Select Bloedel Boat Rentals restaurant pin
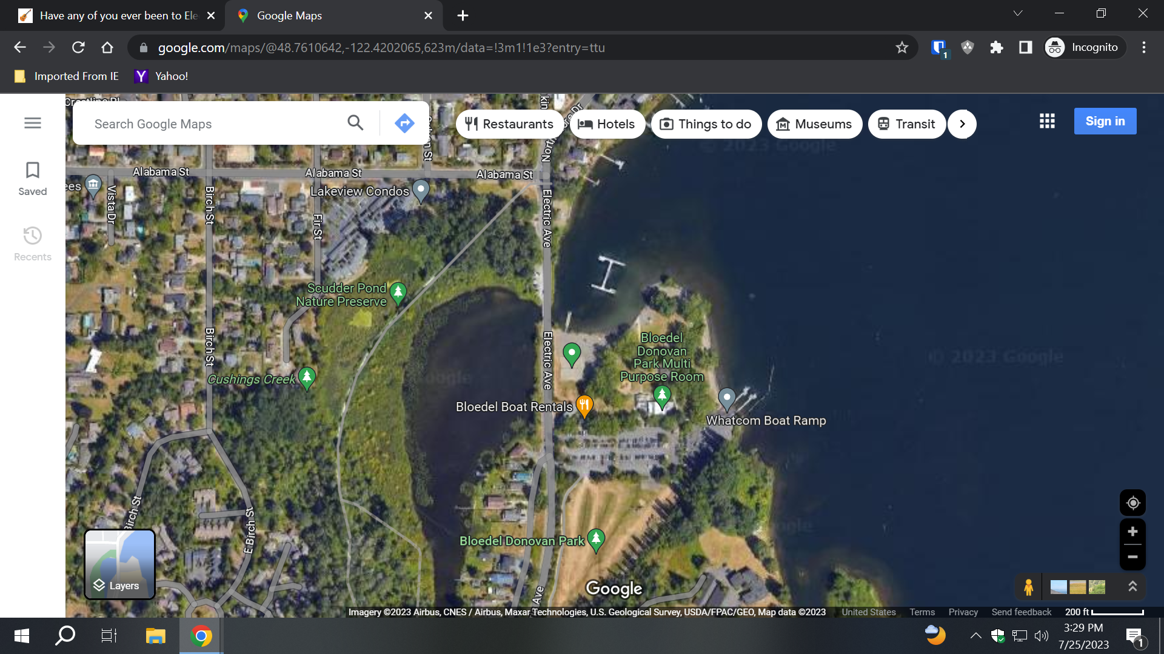The height and width of the screenshot is (654, 1164). 584,406
